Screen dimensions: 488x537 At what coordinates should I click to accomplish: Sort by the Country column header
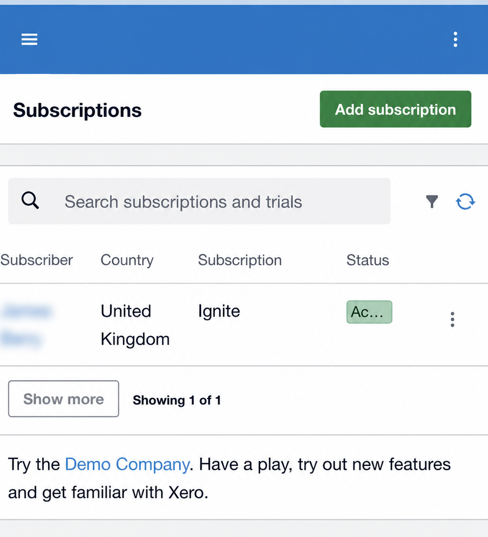click(x=127, y=260)
